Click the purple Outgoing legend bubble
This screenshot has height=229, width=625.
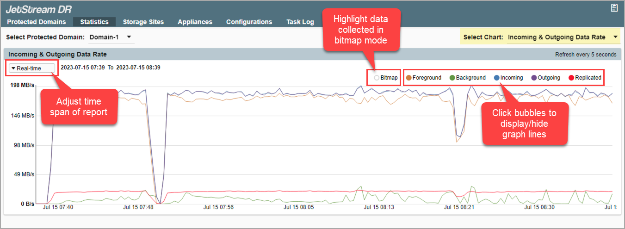click(x=534, y=78)
